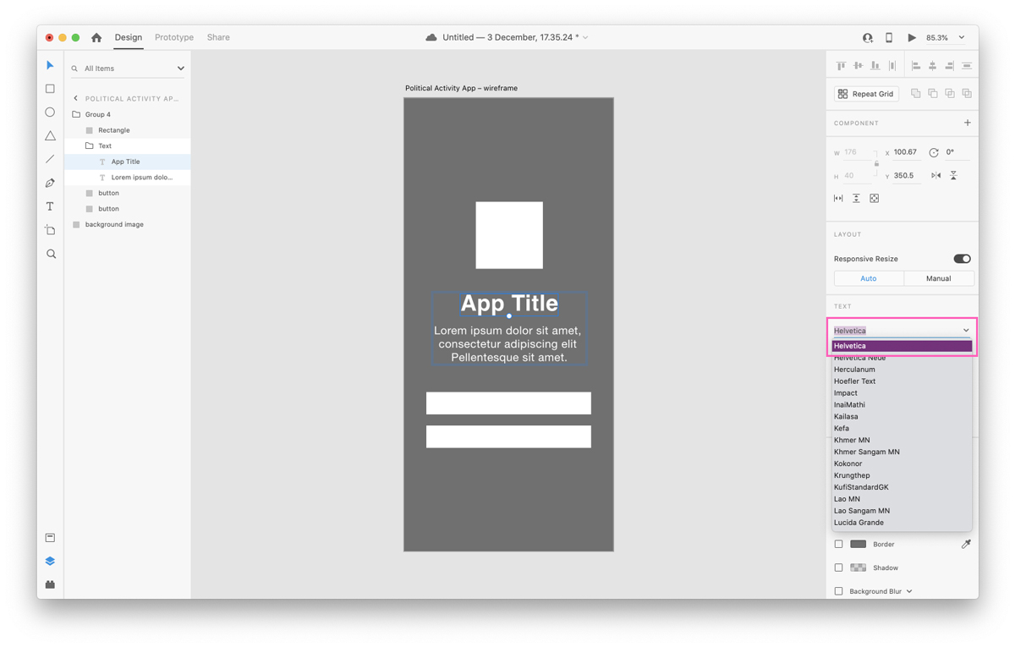
Task: Go back from Political Activity App layers
Action: click(x=75, y=98)
